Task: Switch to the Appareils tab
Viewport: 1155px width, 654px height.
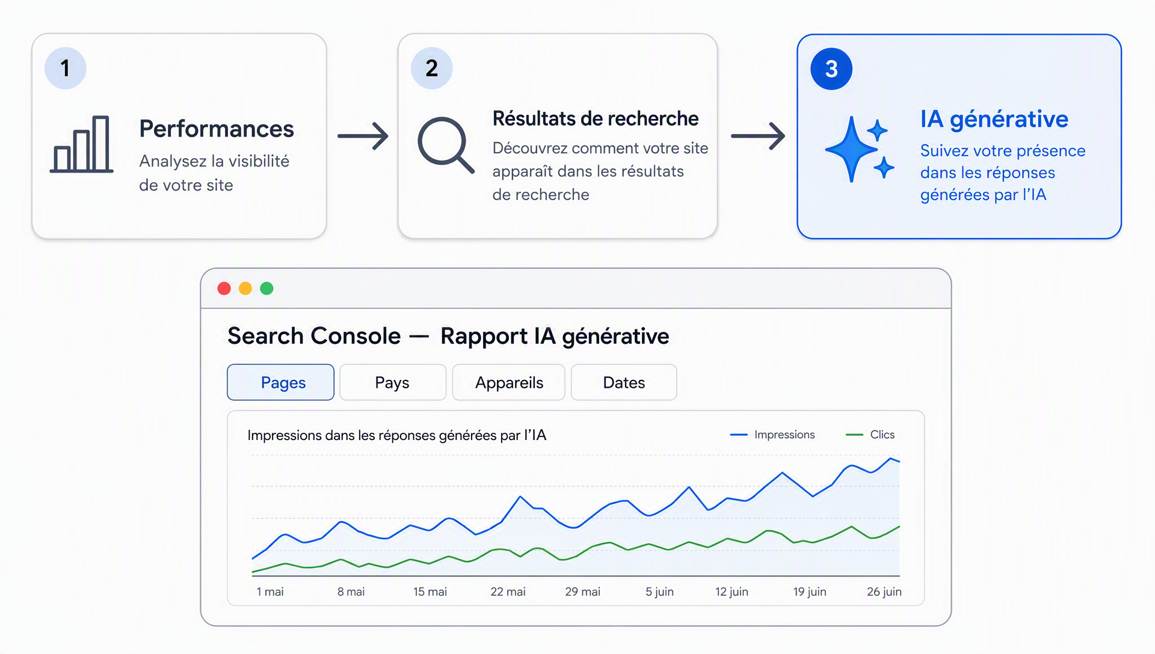Action: click(x=508, y=382)
